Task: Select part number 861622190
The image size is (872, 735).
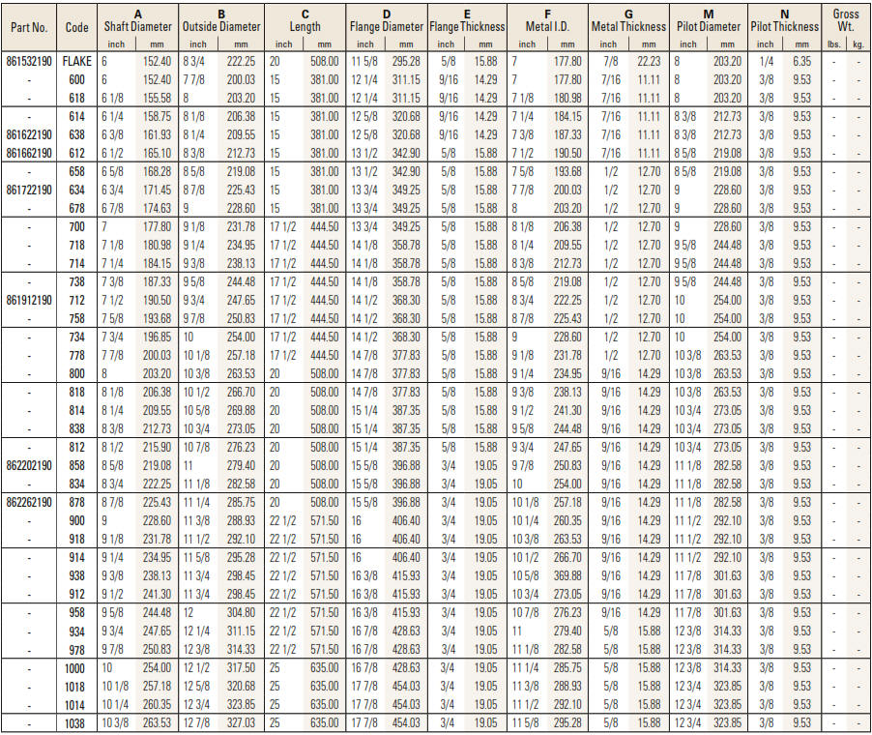Action: click(x=30, y=136)
